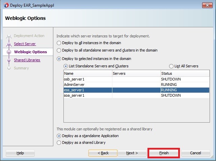The image size is (216, 161).
Task: Open Help for this dialog
Action: [20, 153]
